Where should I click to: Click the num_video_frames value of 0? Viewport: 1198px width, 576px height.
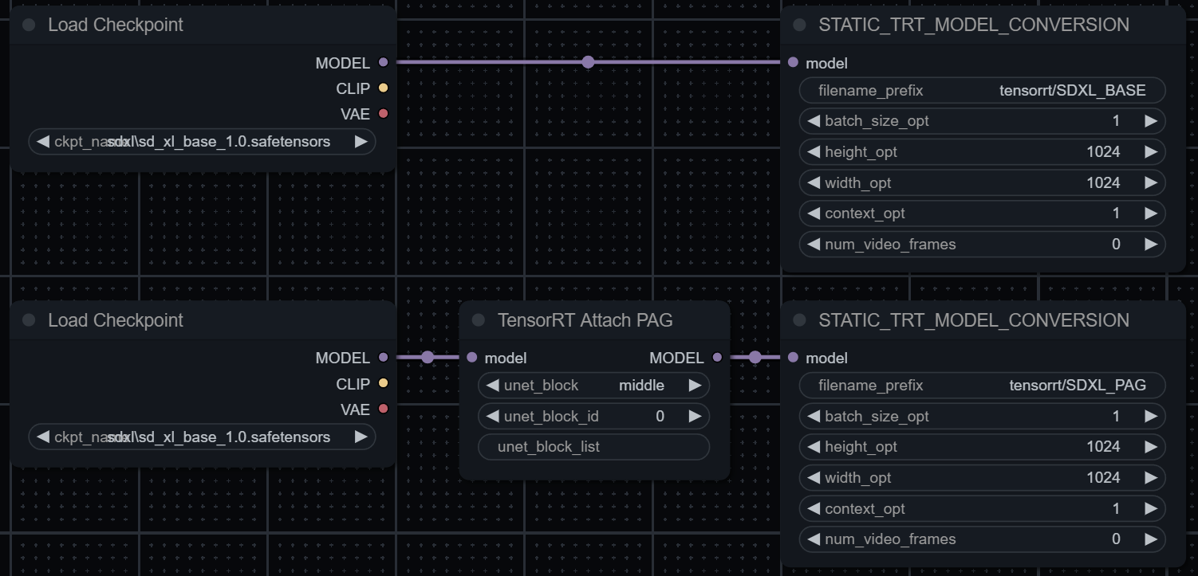(x=1115, y=244)
